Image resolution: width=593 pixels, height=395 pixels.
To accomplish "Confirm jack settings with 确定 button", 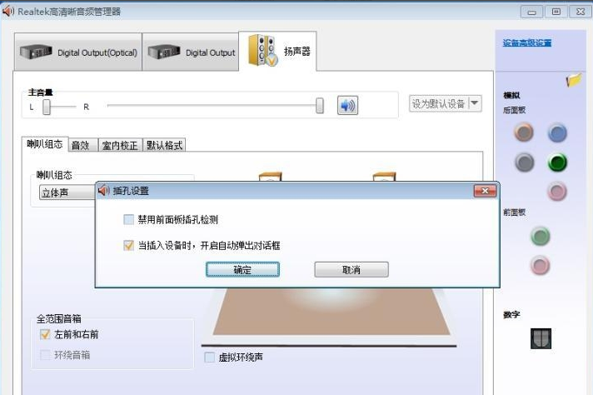I will tap(242, 269).
